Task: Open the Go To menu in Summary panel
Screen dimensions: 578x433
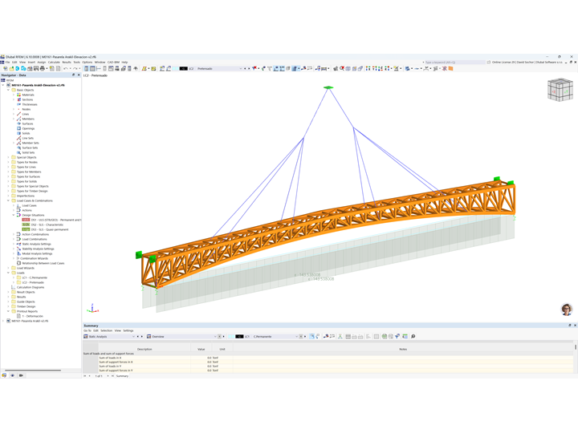Action: (x=87, y=330)
